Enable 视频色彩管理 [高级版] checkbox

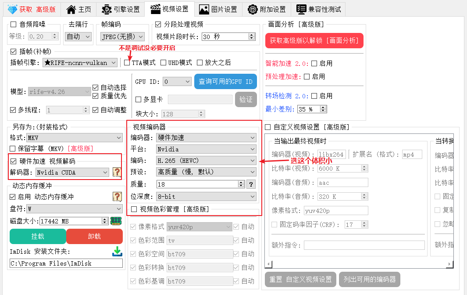(134, 209)
